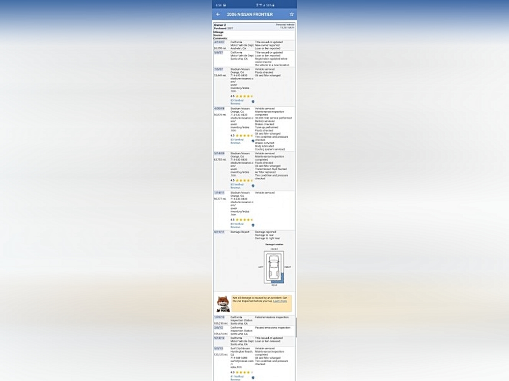Open the Learn more link in the damage notice
The width and height of the screenshot is (509, 381).
[280, 301]
